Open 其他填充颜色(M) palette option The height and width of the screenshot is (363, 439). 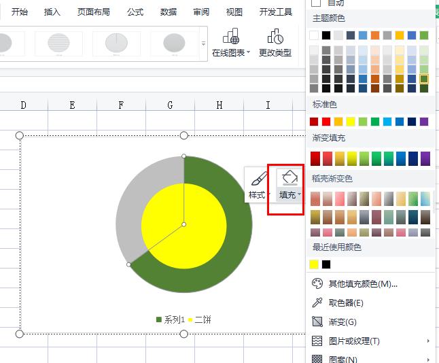tap(363, 283)
